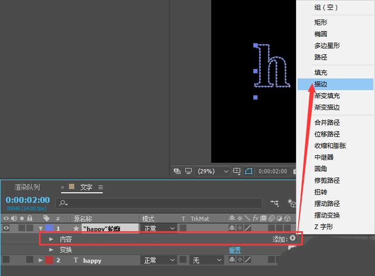Click the shape layer star icon on layer 1
This screenshot has width=375, height=276.
[x=76, y=228]
